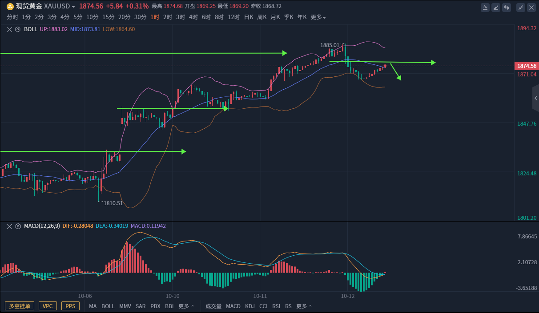Close the MACD indicator panel
The image size is (539, 313).
coord(9,226)
